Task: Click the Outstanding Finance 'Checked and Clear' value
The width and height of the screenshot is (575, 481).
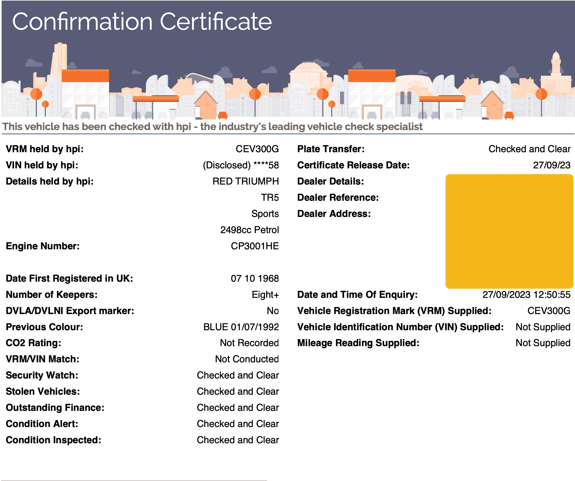Action: (238, 407)
